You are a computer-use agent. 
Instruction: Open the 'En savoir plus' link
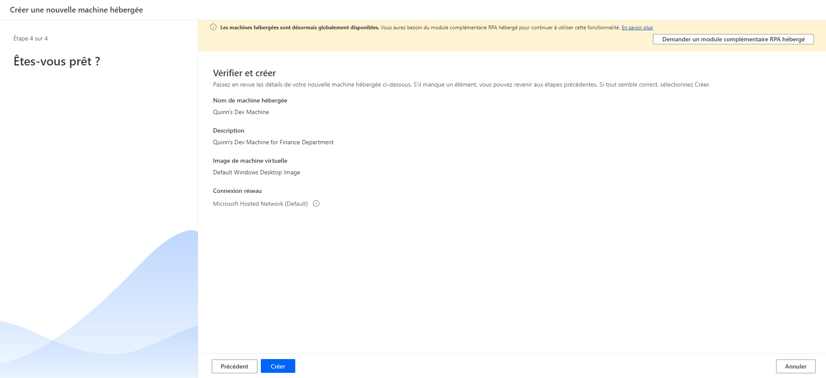pos(637,28)
